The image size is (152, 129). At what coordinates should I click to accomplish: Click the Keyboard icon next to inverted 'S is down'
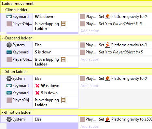coord(9,93)
